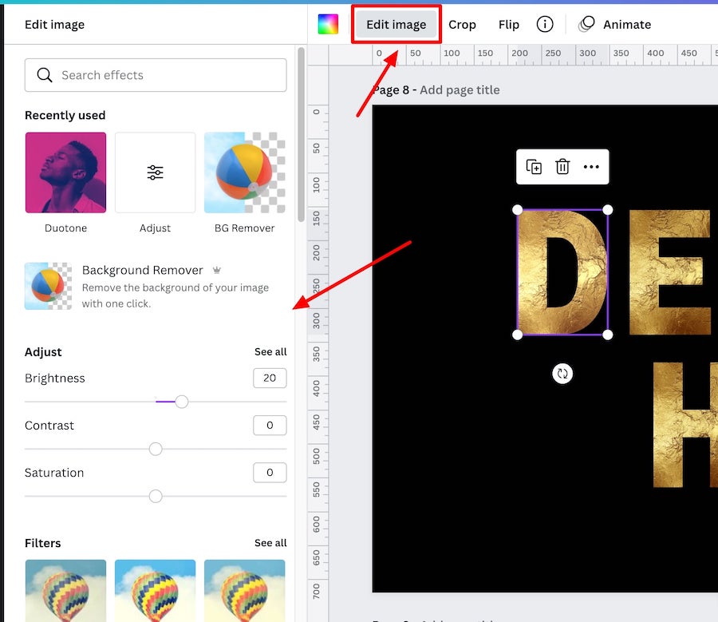The width and height of the screenshot is (718, 622).
Task: Choose the third balloon filter thumbnail
Action: 245,590
